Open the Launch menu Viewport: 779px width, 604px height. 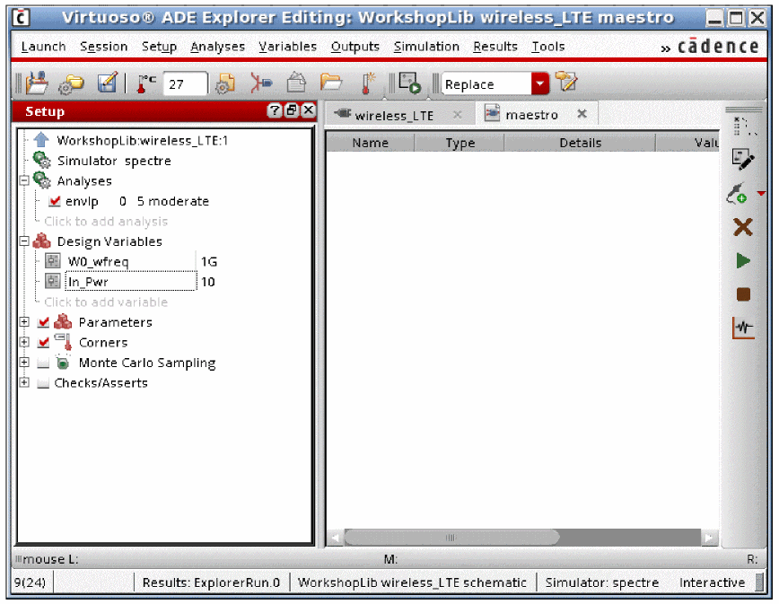point(43,47)
